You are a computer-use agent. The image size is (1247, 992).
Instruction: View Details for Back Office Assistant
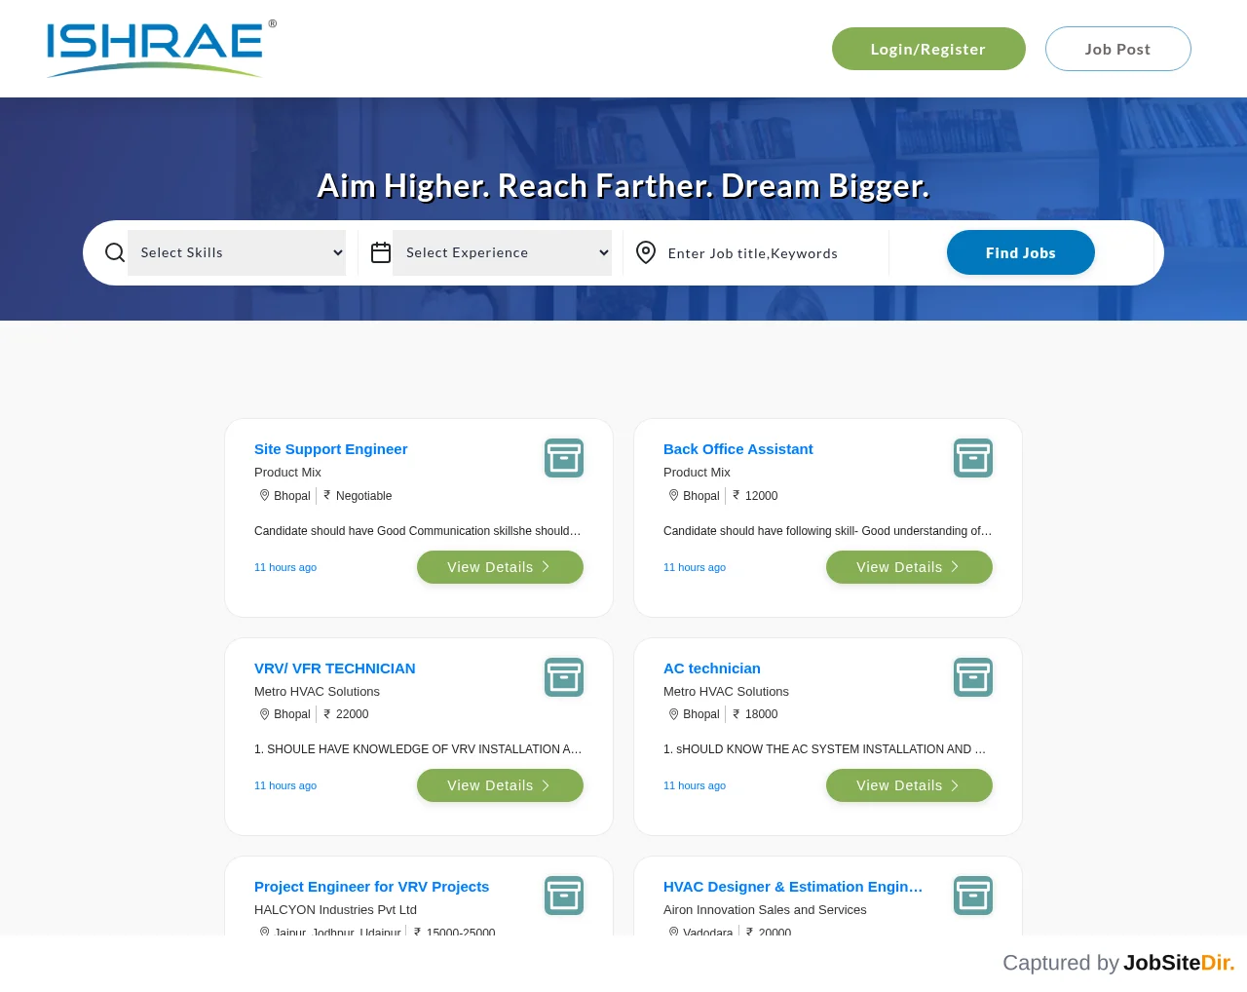click(x=909, y=567)
